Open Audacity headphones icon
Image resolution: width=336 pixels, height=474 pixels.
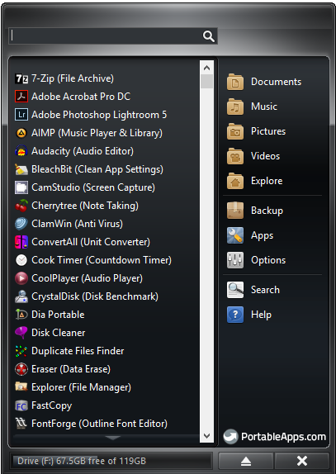[21, 151]
